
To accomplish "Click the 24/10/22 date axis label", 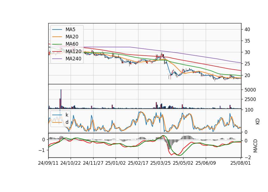I will pyautogui.click(x=71, y=163).
